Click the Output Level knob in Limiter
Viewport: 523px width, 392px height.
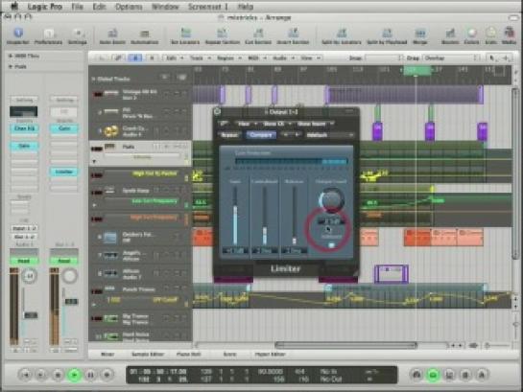[331, 200]
